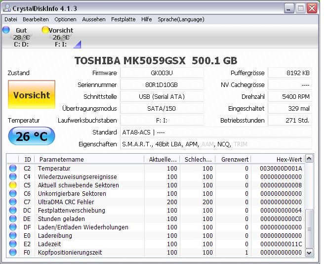Screen dimensions: 331x264
Task: Click scrollbar up arrow in SMART list
Action: click(309, 159)
